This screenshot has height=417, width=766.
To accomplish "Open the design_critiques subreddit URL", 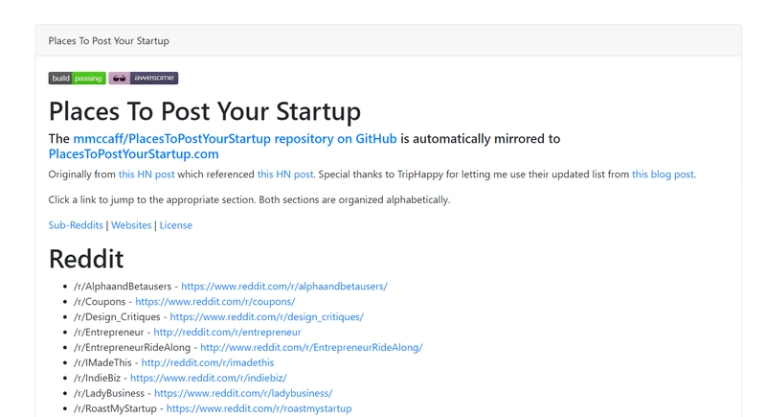I will point(266,316).
